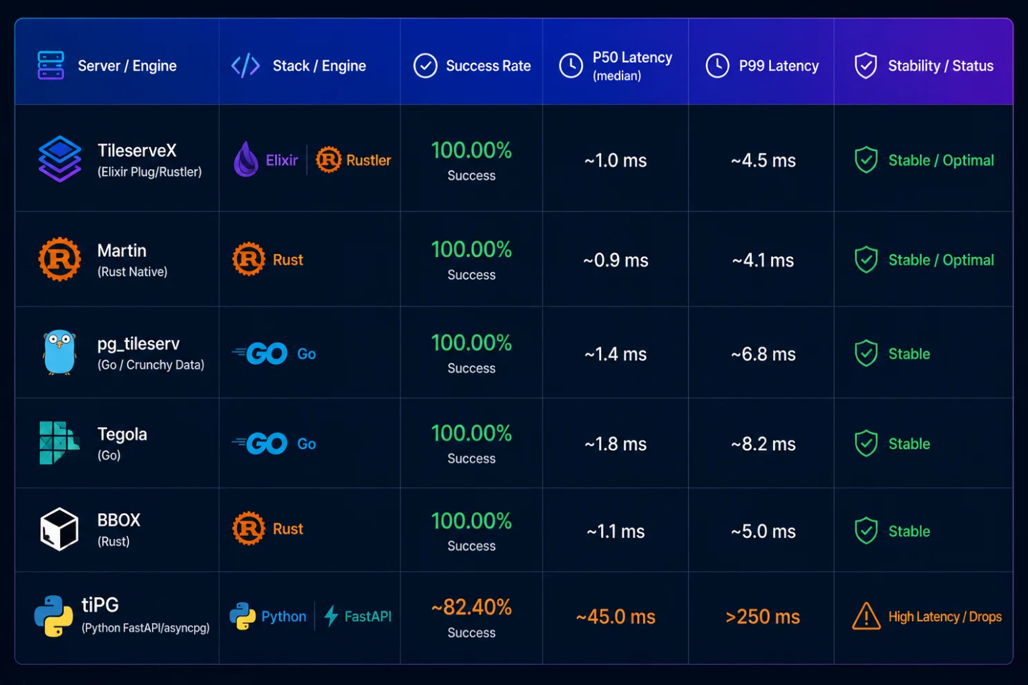Click the orange gear icon beside the Rustler label

[329, 160]
